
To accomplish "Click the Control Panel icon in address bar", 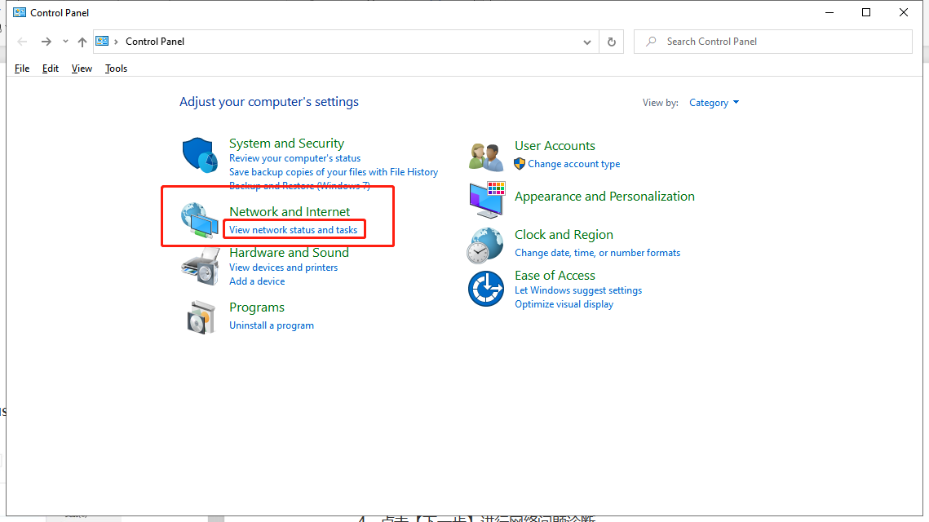I will pyautogui.click(x=103, y=41).
